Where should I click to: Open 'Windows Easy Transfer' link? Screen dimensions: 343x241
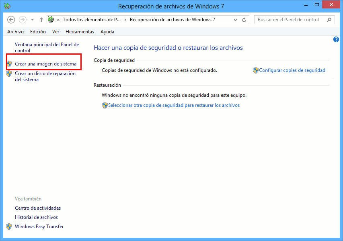click(39, 227)
